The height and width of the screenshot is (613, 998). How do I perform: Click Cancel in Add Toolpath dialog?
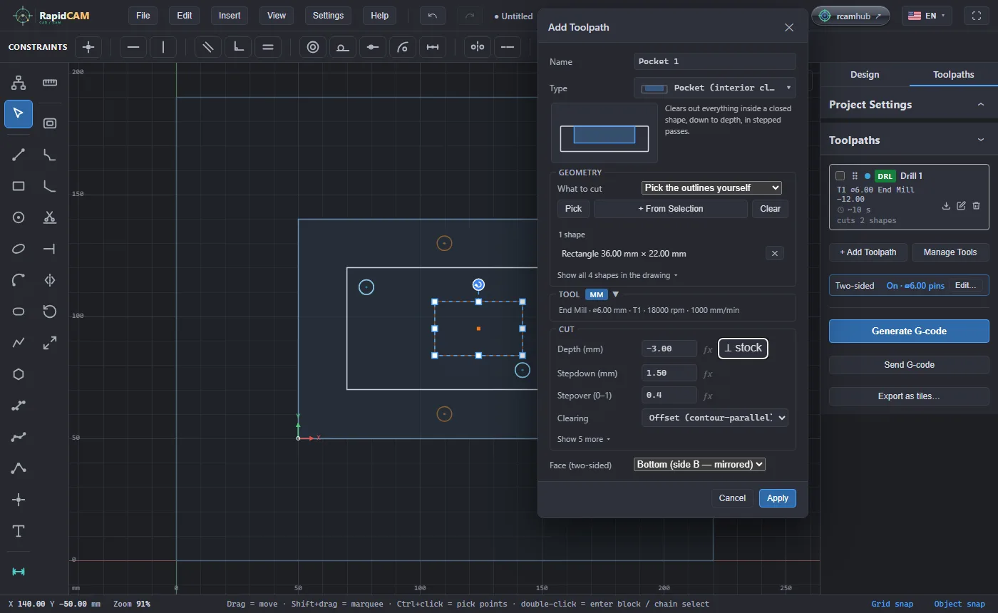(732, 498)
